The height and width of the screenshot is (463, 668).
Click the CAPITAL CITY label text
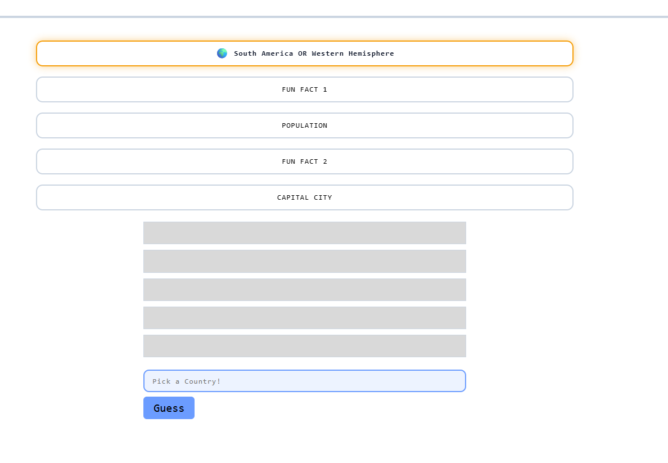[x=304, y=197]
